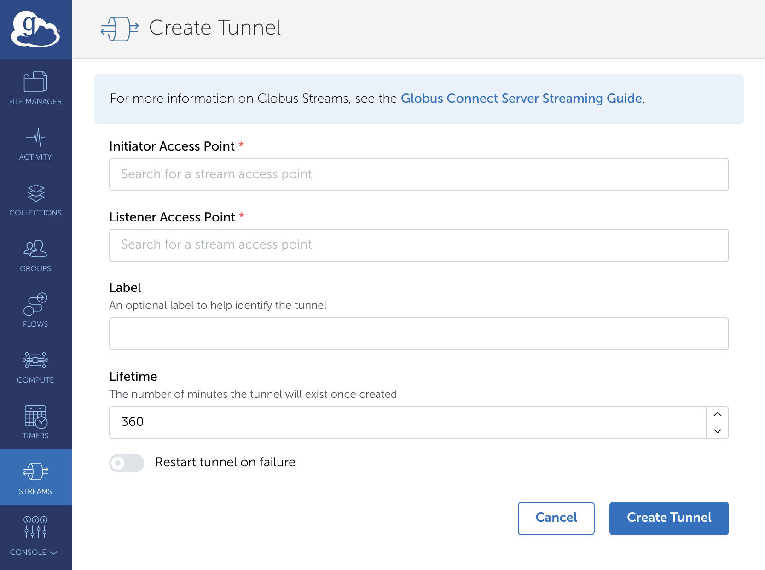Expand the Console menu chevron
The height and width of the screenshot is (570, 765).
coord(53,553)
